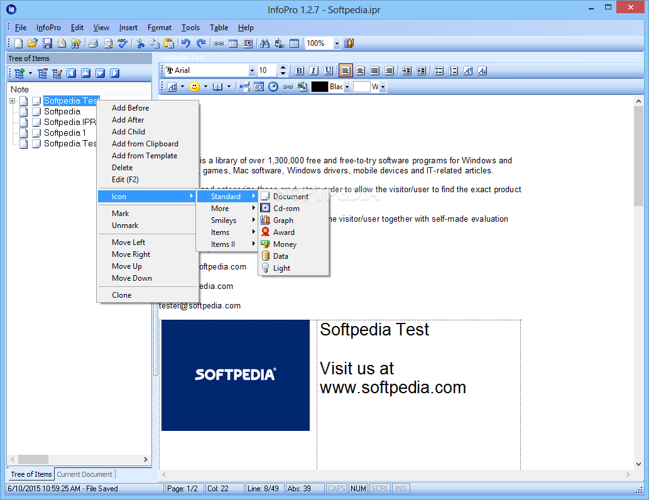
Task: Save the file with the floppy icon
Action: click(47, 43)
